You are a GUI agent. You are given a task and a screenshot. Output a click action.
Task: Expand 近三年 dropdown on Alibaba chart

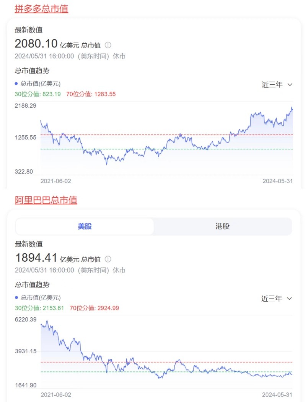point(277,299)
